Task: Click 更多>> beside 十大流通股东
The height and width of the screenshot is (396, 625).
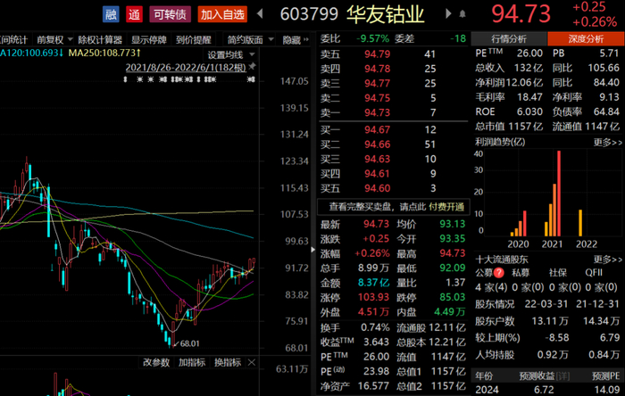Action: [x=607, y=260]
